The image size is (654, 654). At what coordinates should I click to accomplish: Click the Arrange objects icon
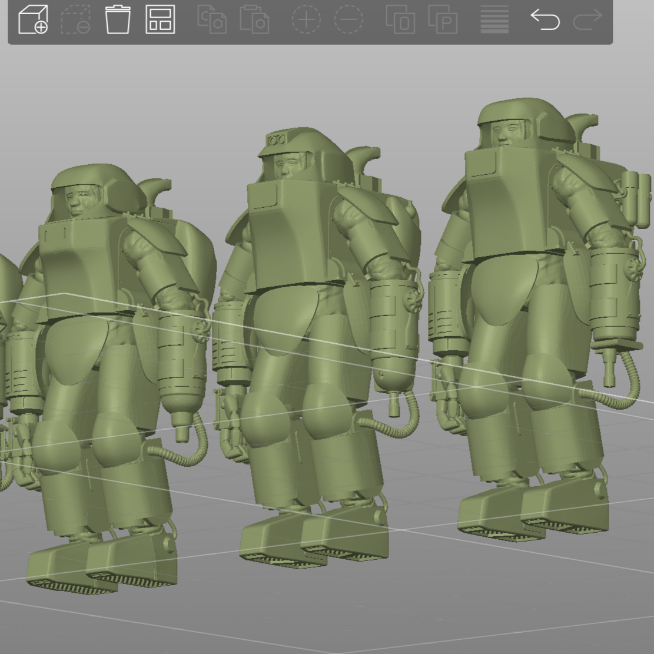(x=160, y=19)
